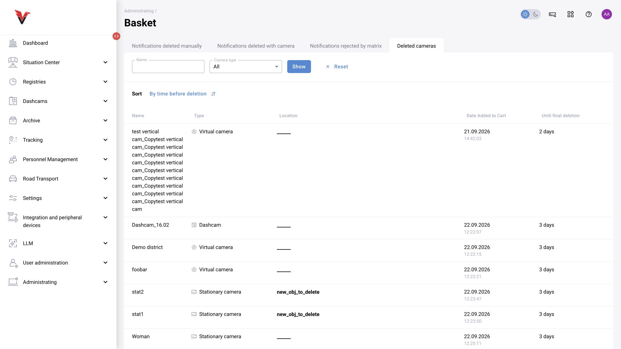The height and width of the screenshot is (349, 621).
Task: Click the stat2 camera row name
Action: click(138, 292)
